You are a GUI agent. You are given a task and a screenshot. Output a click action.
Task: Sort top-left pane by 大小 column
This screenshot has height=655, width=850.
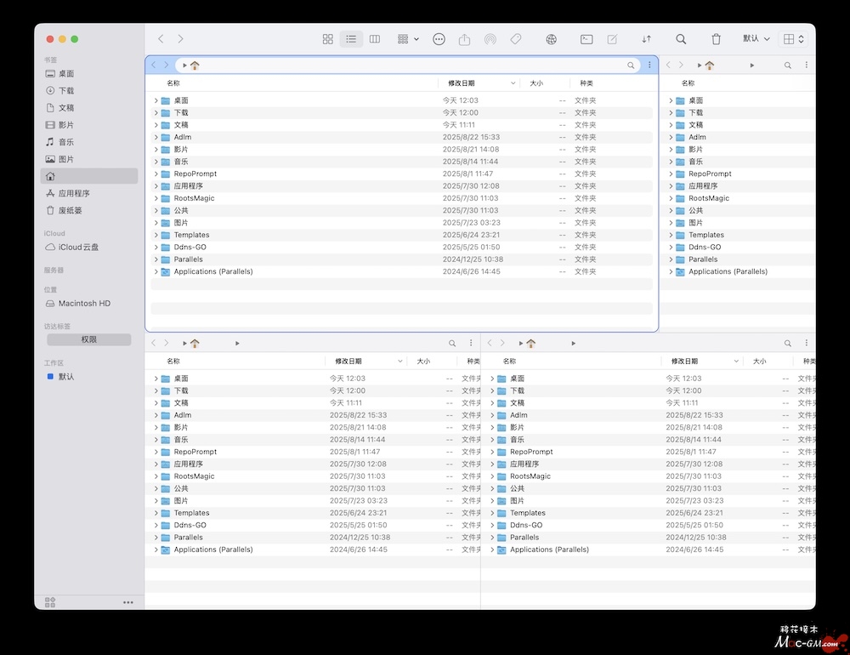point(536,83)
